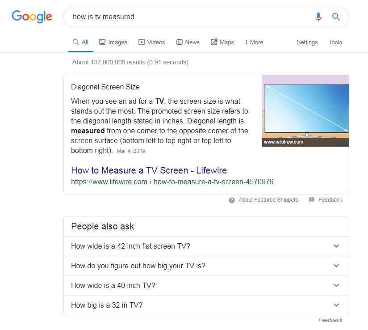This screenshot has height=330, width=368.
Task: Open search Tools options
Action: point(335,42)
